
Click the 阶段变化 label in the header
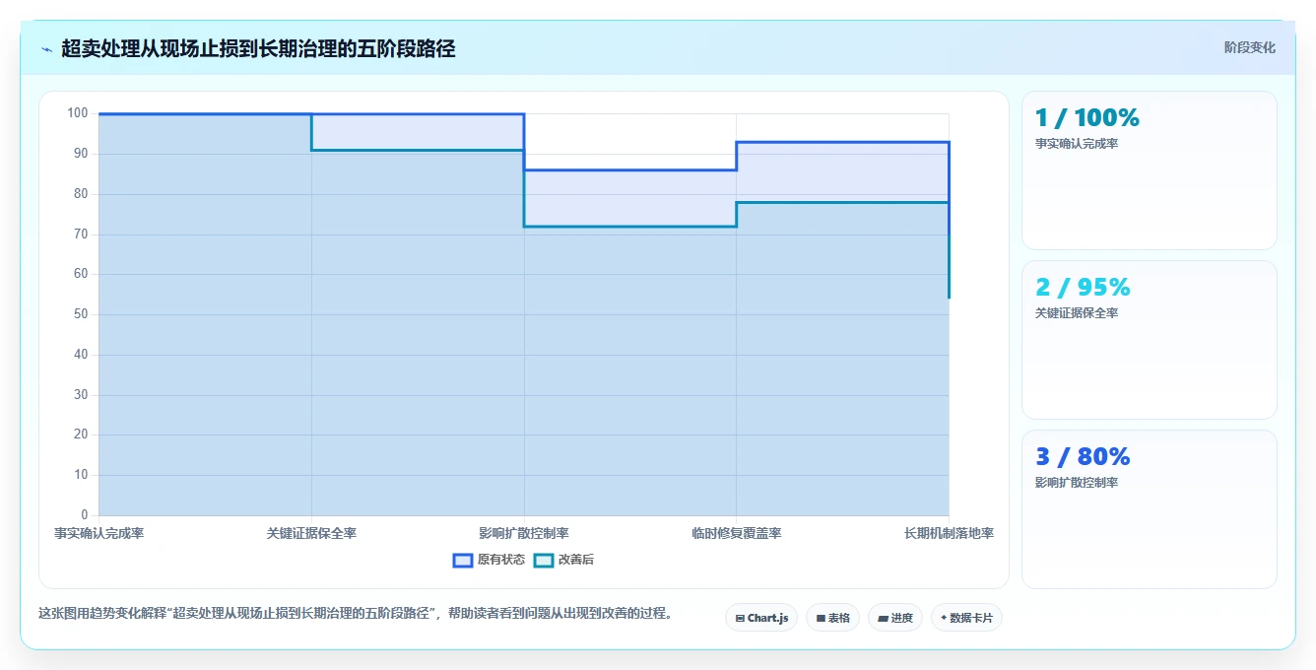tap(1250, 47)
